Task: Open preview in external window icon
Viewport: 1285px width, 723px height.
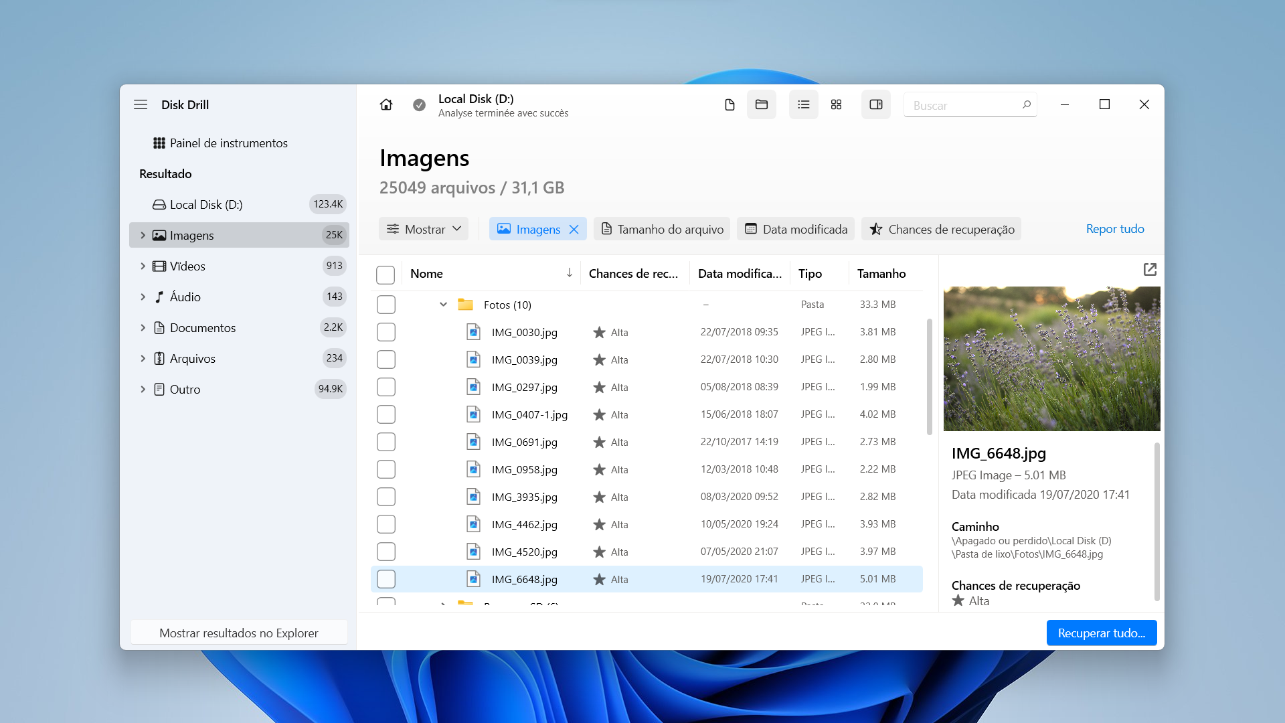Action: click(x=1150, y=269)
